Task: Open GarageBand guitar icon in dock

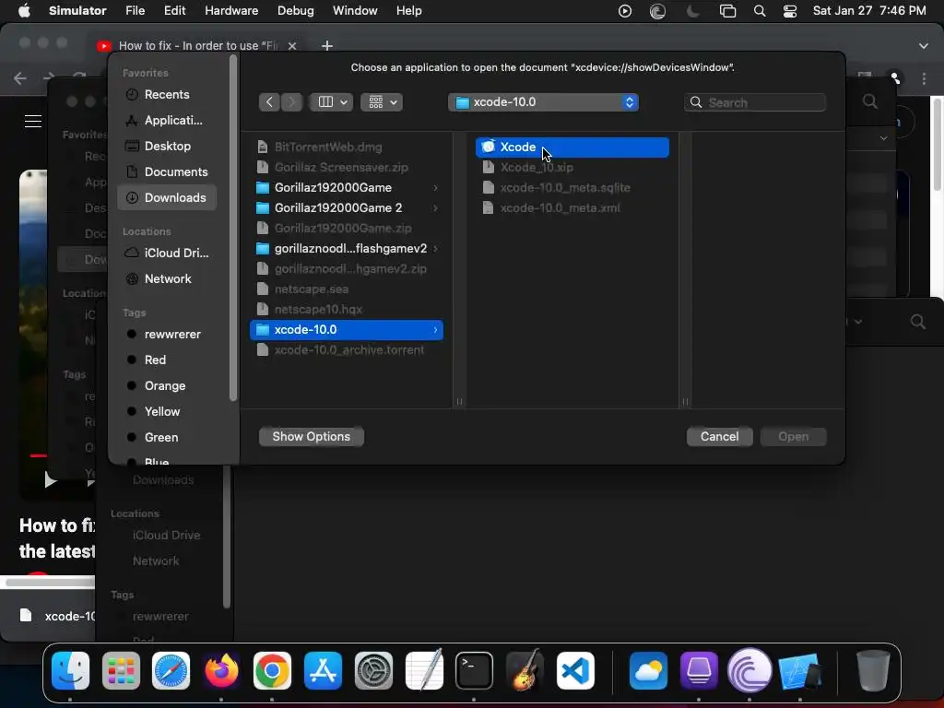Action: (525, 671)
